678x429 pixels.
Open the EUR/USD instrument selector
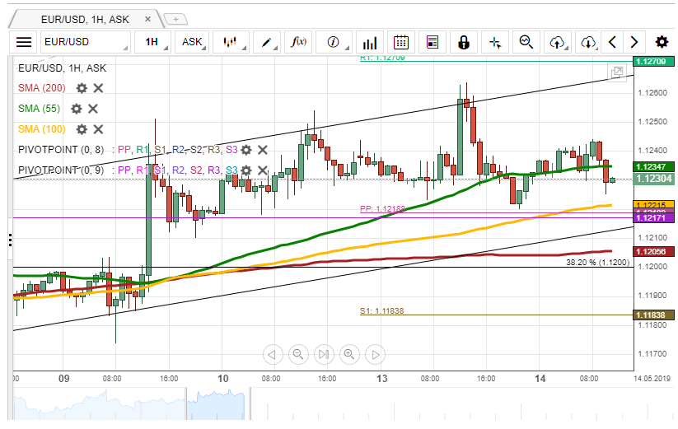point(84,42)
